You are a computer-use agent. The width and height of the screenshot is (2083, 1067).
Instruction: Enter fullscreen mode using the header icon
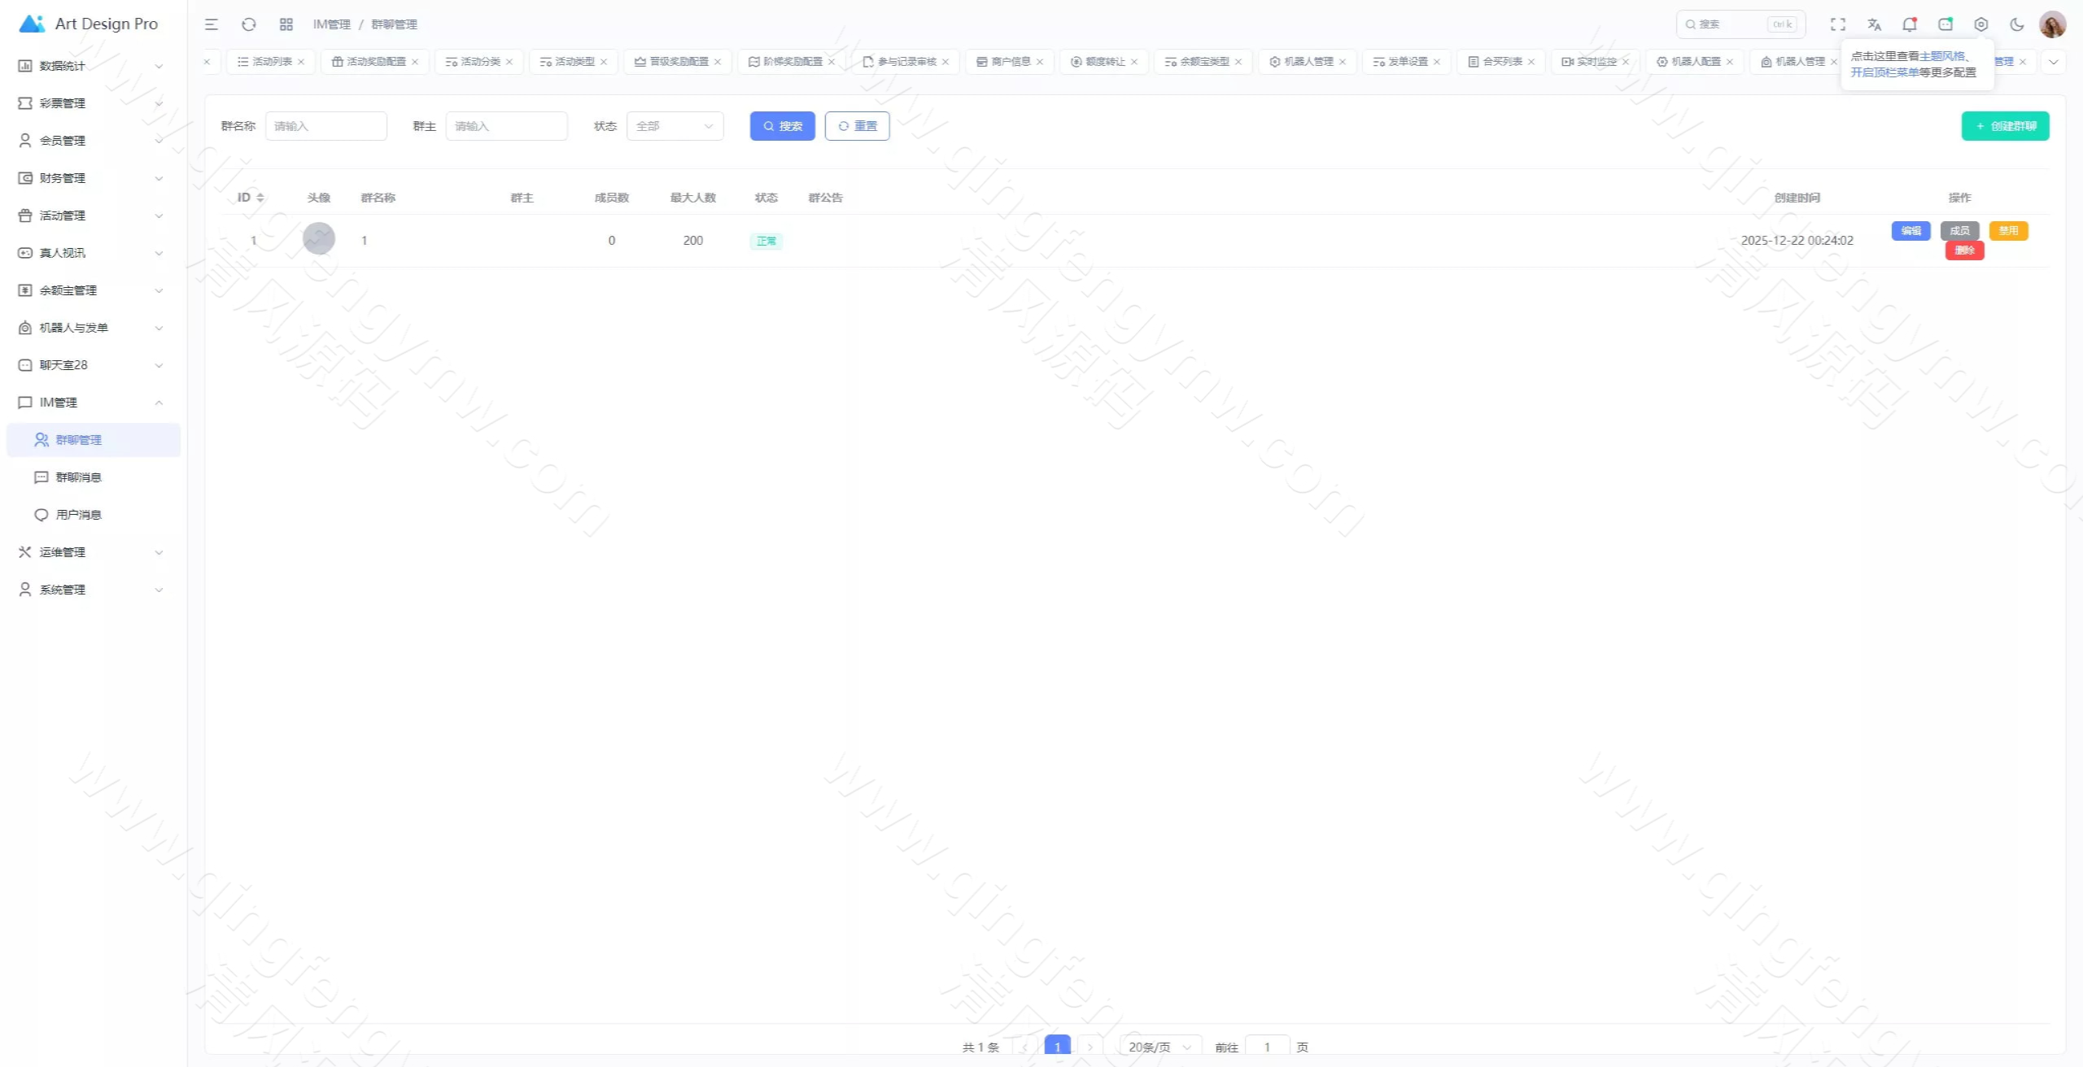(x=1838, y=24)
